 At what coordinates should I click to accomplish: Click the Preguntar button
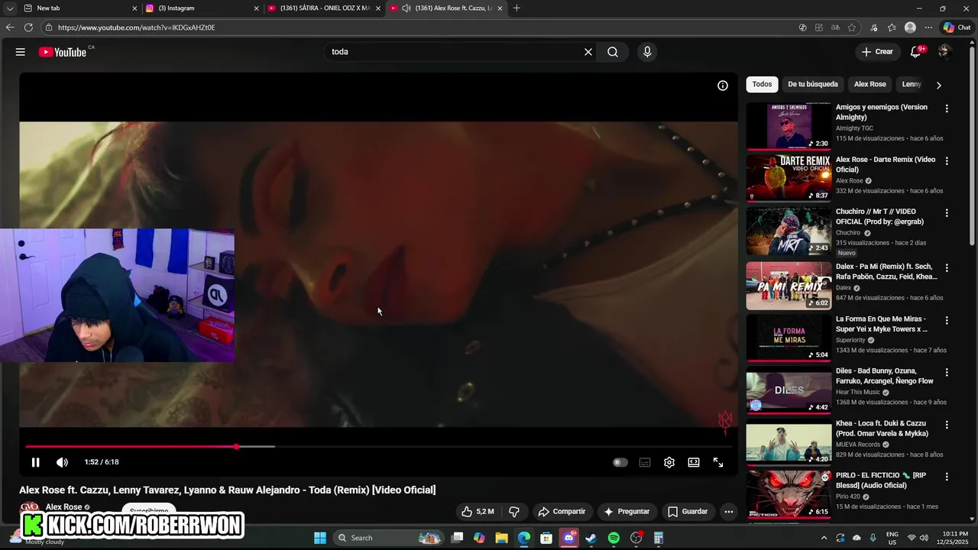627,512
